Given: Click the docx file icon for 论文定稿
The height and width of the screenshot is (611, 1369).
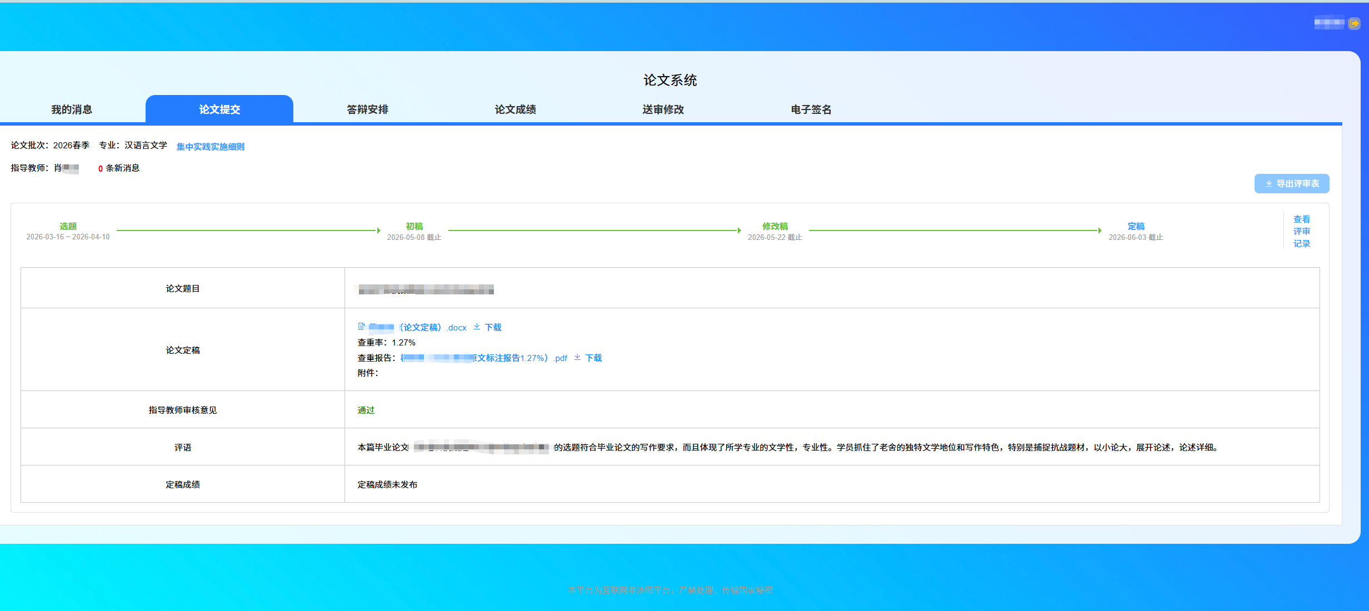Looking at the screenshot, I should click(361, 327).
